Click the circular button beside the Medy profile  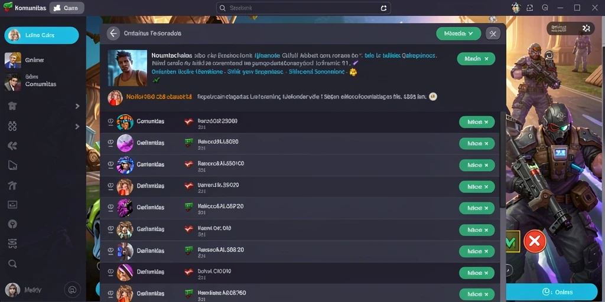(x=72, y=289)
